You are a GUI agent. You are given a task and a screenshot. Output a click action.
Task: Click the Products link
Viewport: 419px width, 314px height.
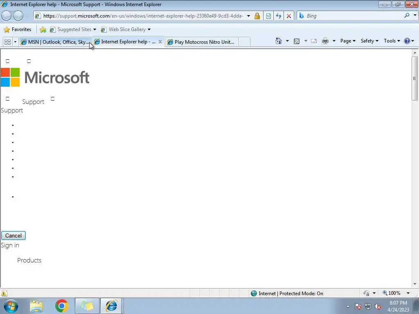click(x=29, y=260)
